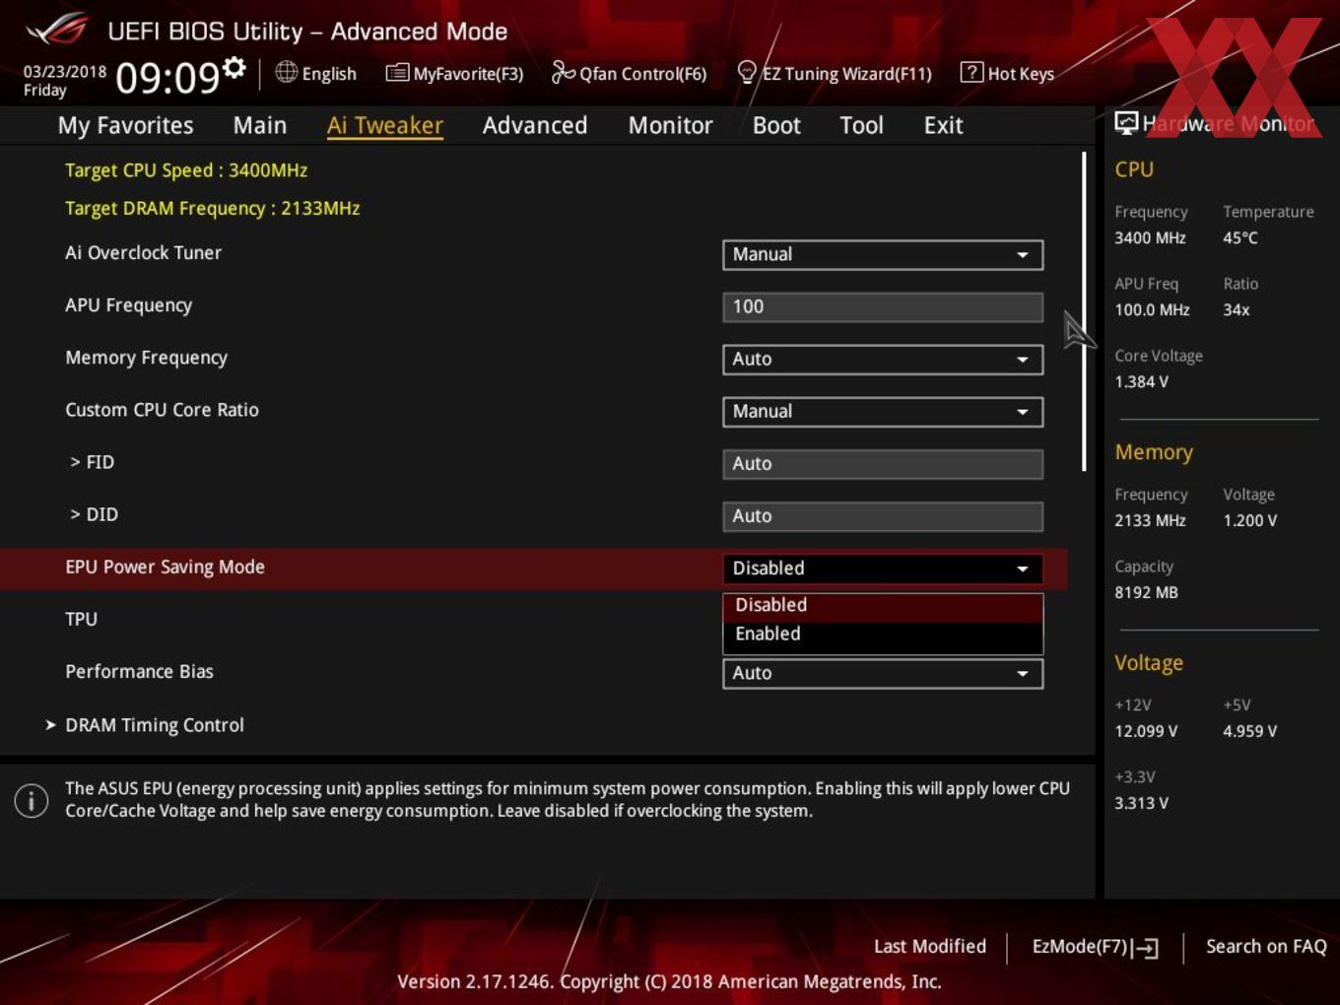Viewport: 1340px width, 1005px height.
Task: Expand DRAM Timing Control submenu
Action: (145, 725)
